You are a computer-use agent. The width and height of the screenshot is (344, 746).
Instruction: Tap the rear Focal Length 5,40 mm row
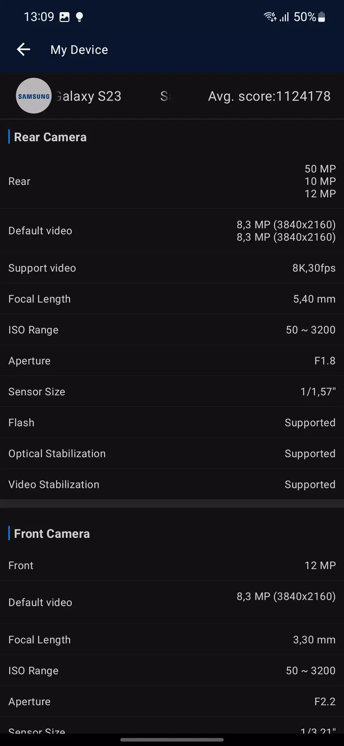click(x=172, y=299)
